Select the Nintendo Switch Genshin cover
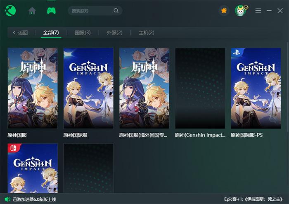The image size is (289, 204). point(33,168)
